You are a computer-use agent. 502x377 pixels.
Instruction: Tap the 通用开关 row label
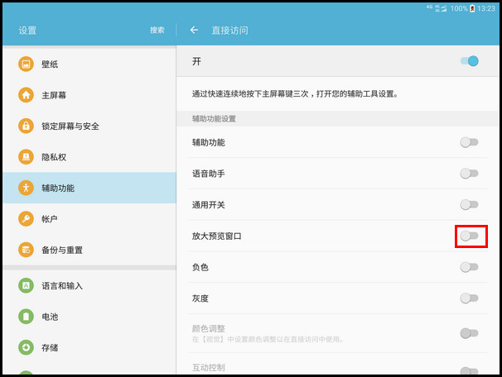209,204
